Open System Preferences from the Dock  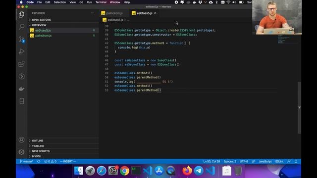pos(113,171)
